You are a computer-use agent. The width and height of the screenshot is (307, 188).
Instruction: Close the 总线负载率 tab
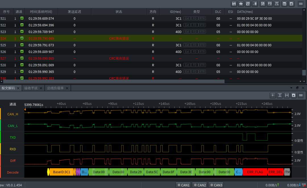[67, 88]
